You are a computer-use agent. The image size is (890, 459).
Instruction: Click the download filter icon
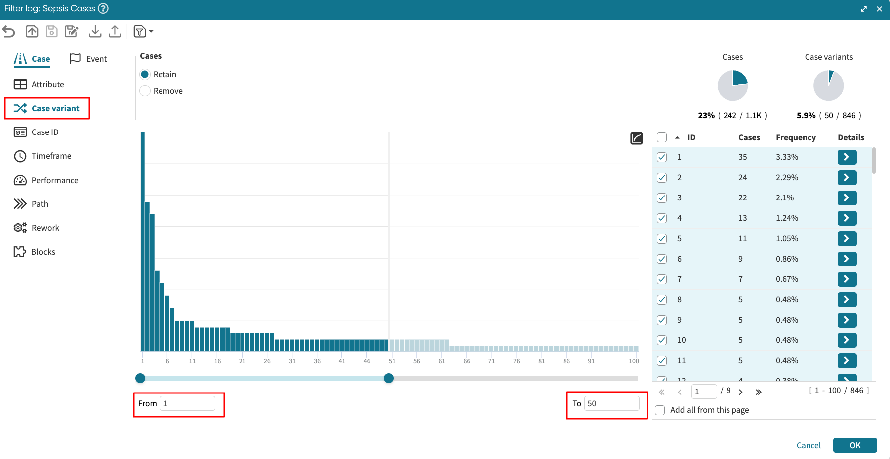95,31
